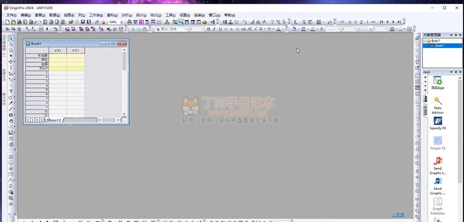464x222 pixels.
Task: Select Sheet1 in the object manager tree
Action: tap(439, 46)
